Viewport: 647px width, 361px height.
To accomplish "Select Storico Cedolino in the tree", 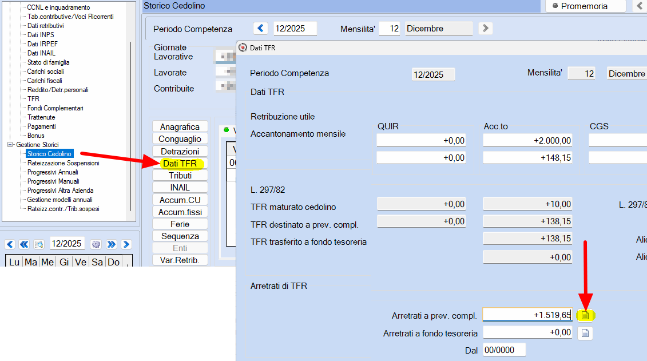I will [50, 154].
